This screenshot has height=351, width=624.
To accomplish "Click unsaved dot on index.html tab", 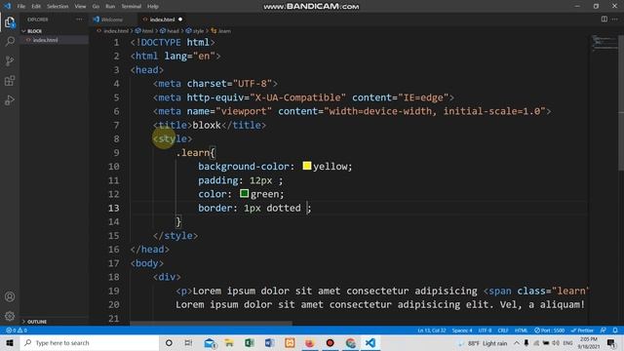I will coord(180,19).
